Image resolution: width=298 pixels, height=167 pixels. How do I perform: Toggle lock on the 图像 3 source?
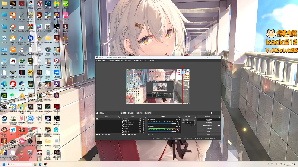[x=143, y=127]
